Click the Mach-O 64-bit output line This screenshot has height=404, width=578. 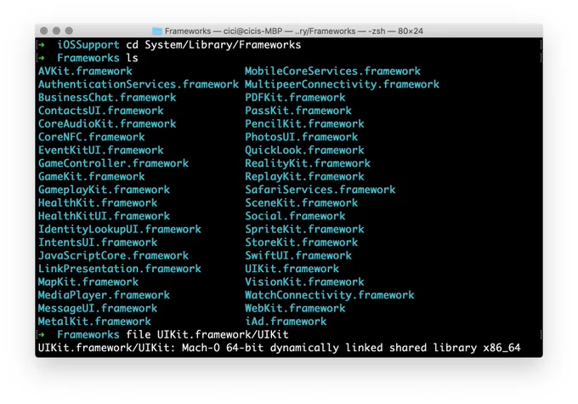[x=279, y=348]
